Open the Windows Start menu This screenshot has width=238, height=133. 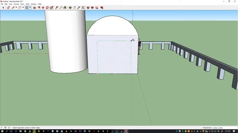[x=2, y=131]
